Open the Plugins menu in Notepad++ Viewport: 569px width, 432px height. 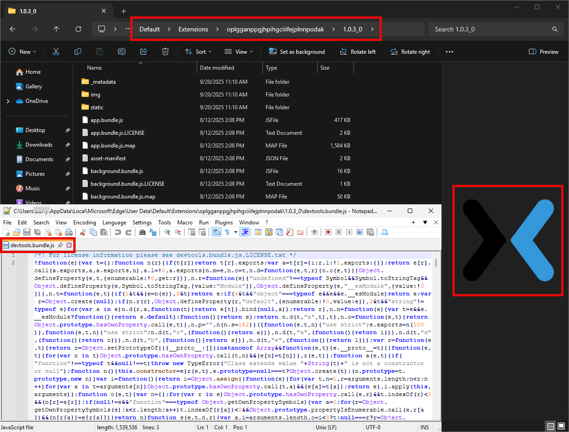pos(224,223)
